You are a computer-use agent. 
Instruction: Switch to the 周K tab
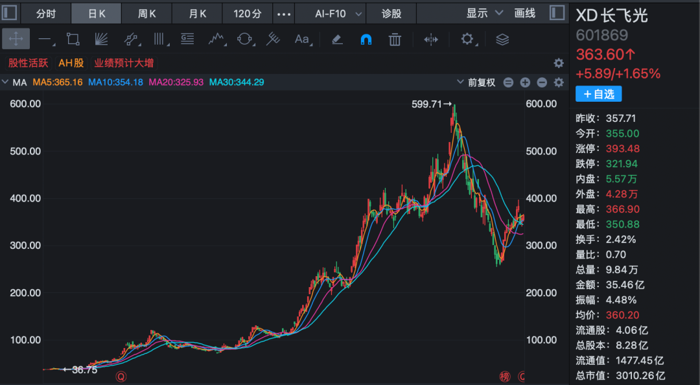pos(146,14)
